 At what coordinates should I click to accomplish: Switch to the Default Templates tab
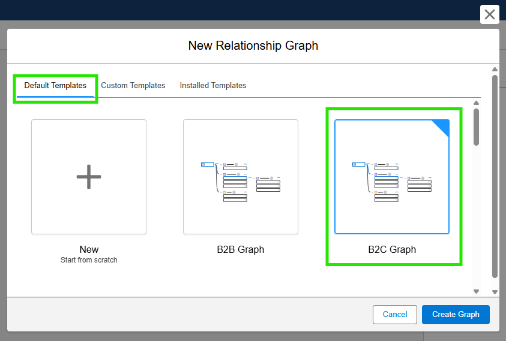(55, 86)
